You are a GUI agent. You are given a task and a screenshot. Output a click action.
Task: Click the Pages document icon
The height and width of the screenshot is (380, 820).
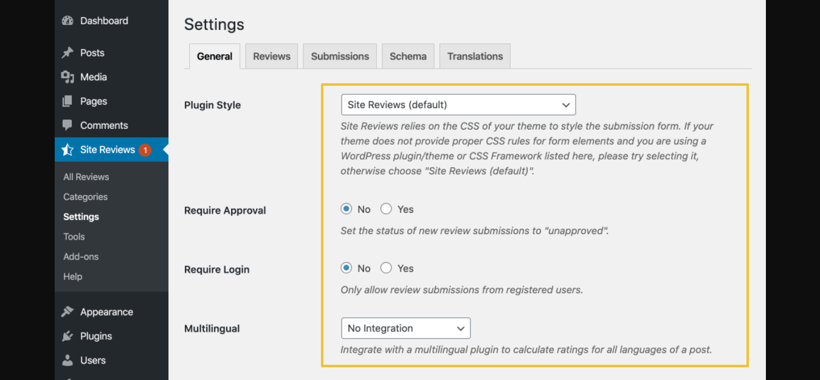click(67, 102)
